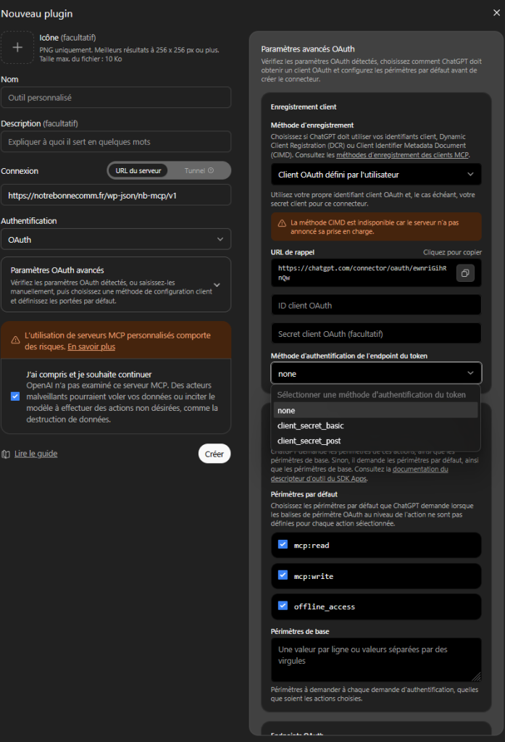The image size is (505, 742).
Task: Click the Créer button
Action: (214, 454)
